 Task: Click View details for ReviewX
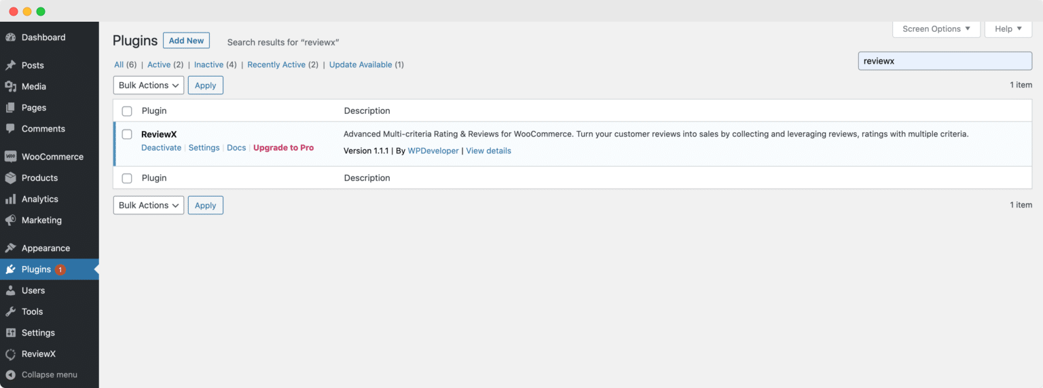(488, 151)
